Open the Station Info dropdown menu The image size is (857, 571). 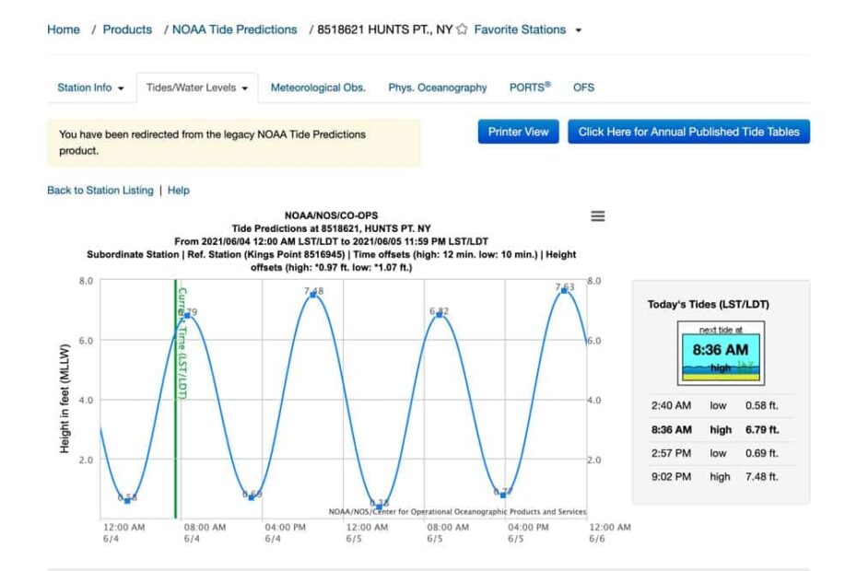[x=90, y=87]
